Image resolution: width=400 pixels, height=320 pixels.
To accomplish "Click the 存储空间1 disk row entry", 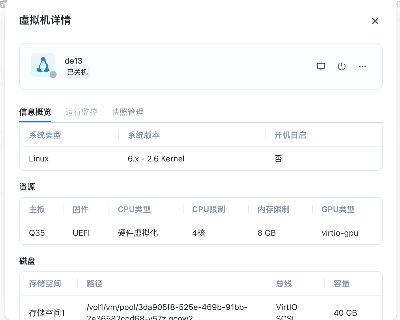I will (x=47, y=313).
